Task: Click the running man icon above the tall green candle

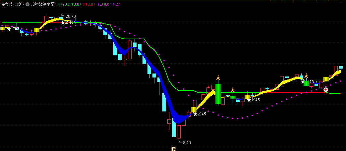Action: [218, 78]
